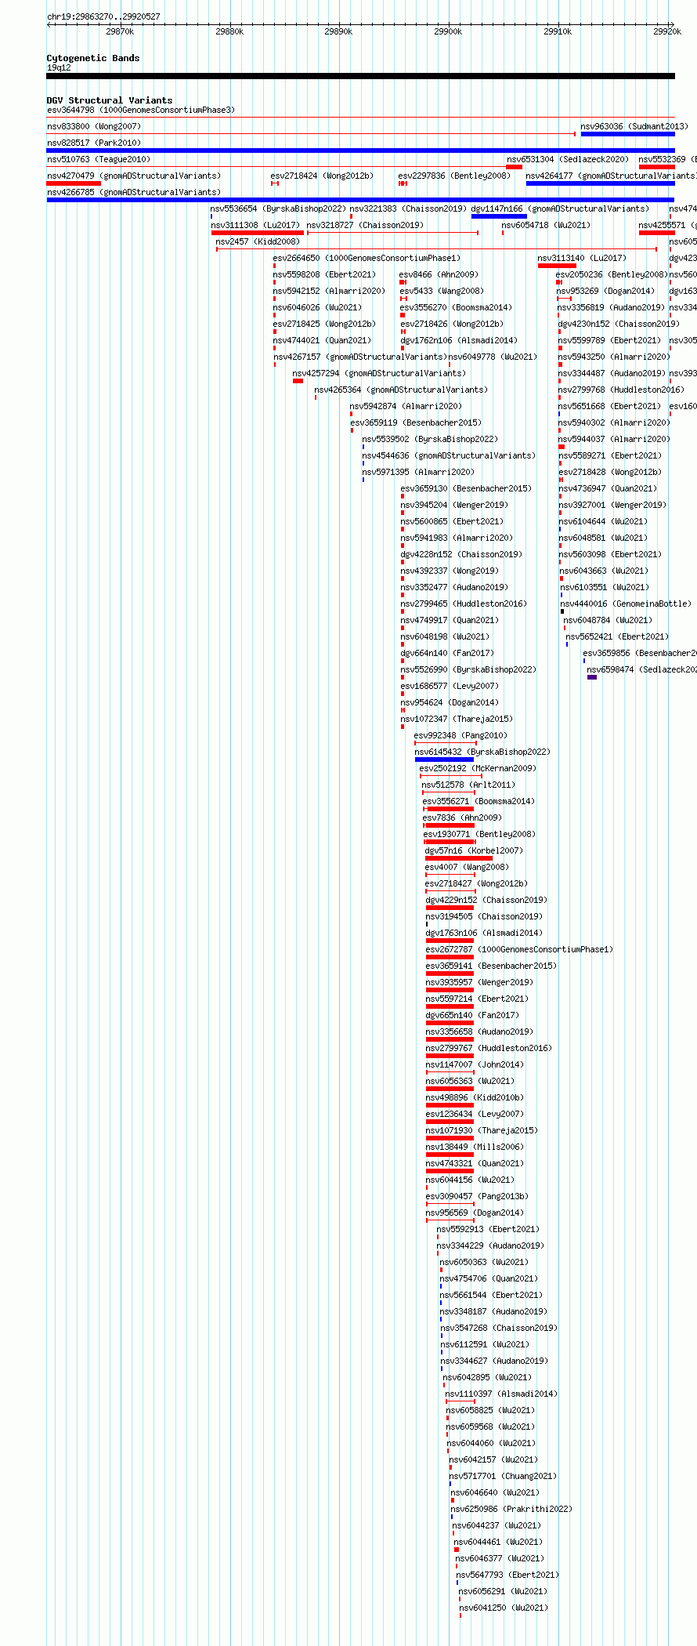The height and width of the screenshot is (1646, 697).
Task: Click esv8466 (Ahn2009) label
Action: (439, 274)
